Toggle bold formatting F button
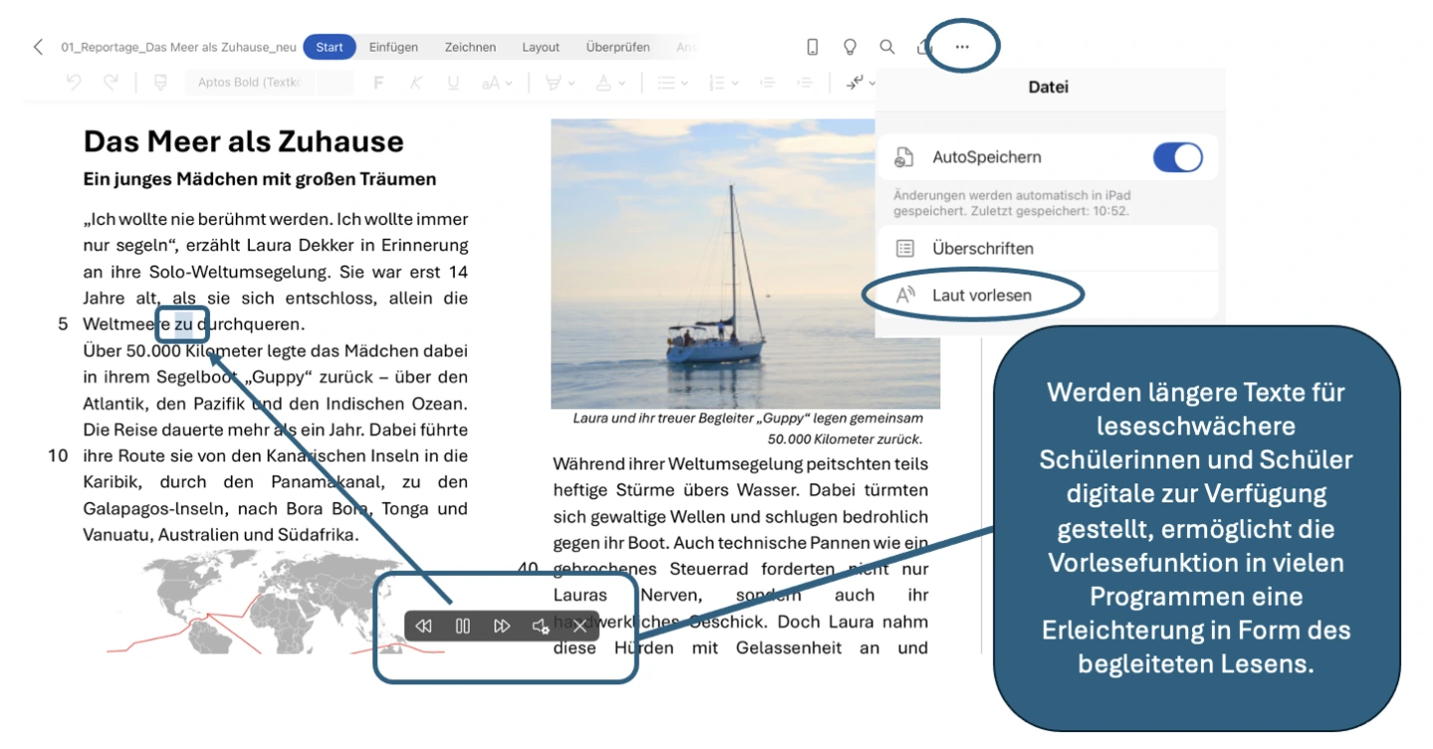The height and width of the screenshot is (749, 1433). click(378, 83)
